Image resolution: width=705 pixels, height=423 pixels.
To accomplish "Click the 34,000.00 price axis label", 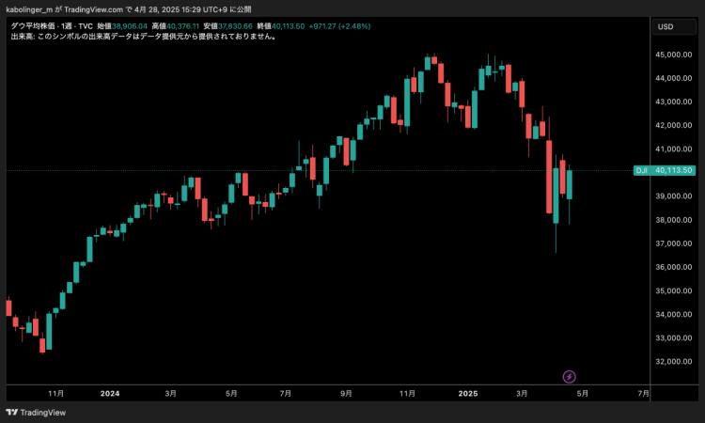I will (x=674, y=314).
